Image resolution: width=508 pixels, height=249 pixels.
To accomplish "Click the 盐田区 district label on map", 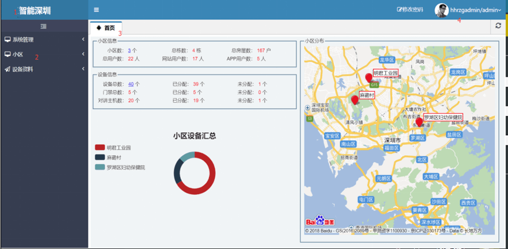I will point(453,135).
